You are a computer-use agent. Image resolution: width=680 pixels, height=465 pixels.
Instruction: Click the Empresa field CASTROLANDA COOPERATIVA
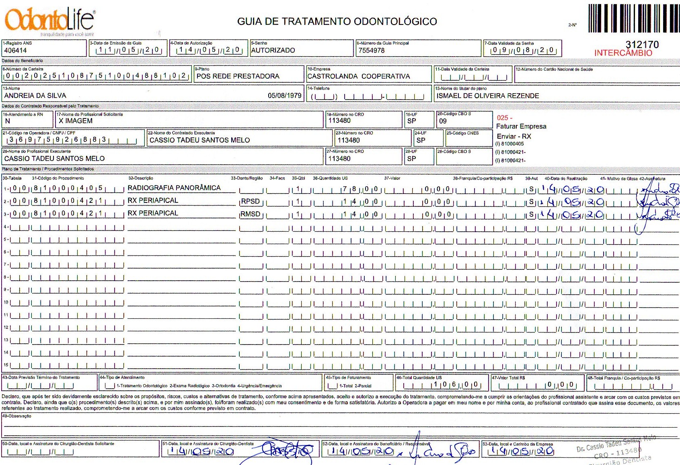coord(358,76)
